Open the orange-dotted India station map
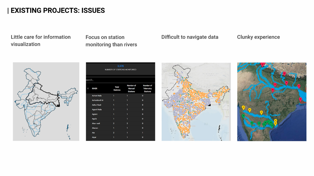The width and height of the screenshot is (314, 176). 196,101
